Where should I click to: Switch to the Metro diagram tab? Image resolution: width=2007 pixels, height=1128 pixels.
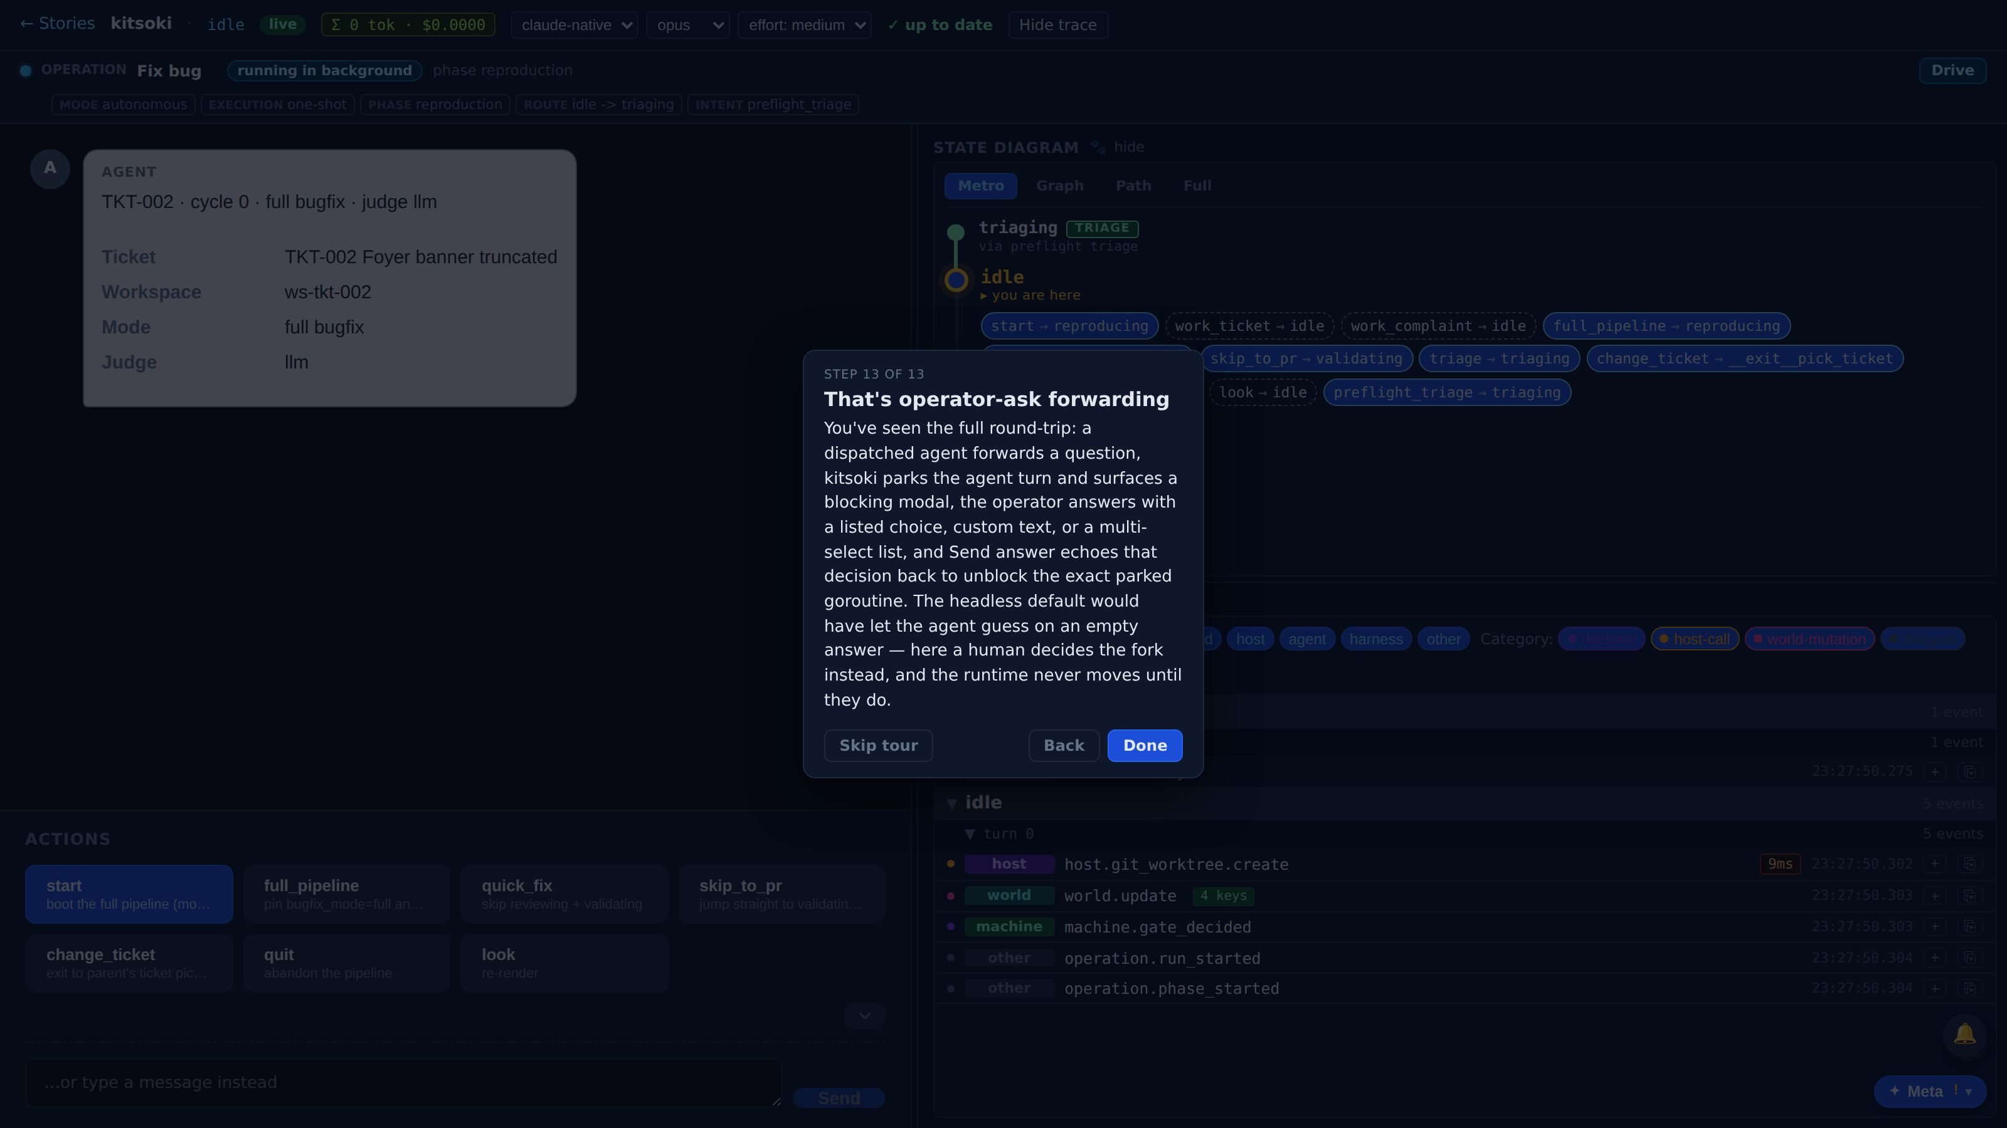980,185
